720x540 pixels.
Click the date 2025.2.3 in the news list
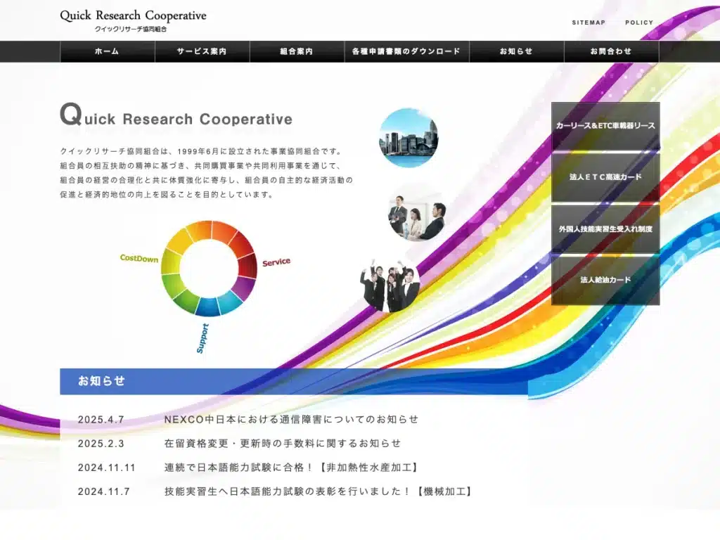(x=101, y=444)
